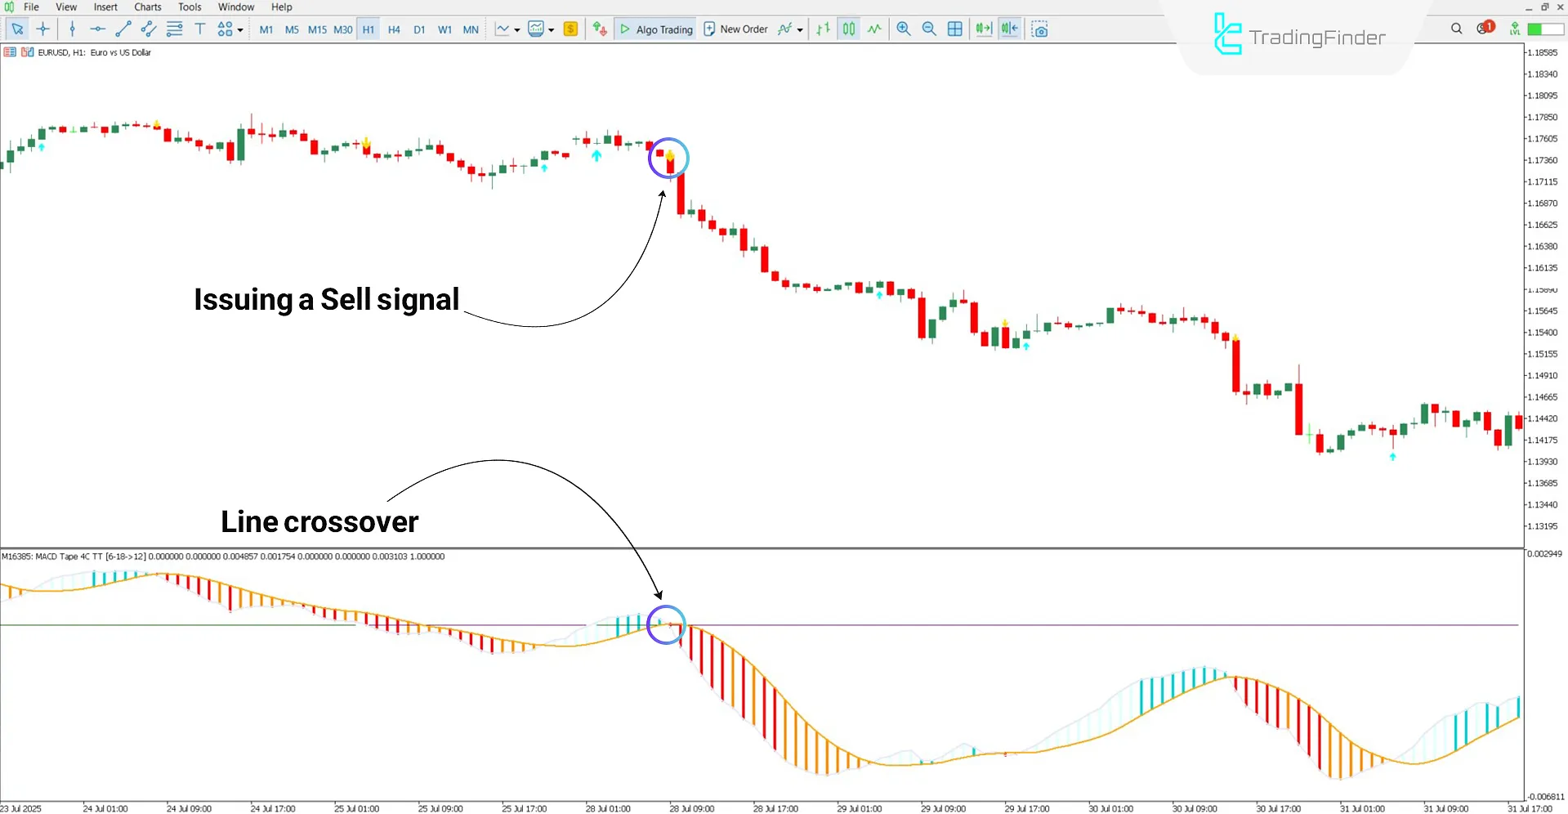The image size is (1568, 814).
Task: Select the Crosshair tool
Action: coord(43,29)
